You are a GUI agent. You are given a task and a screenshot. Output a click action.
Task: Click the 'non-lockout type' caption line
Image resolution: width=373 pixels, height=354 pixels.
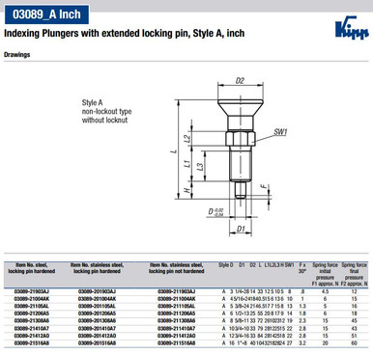(106, 111)
